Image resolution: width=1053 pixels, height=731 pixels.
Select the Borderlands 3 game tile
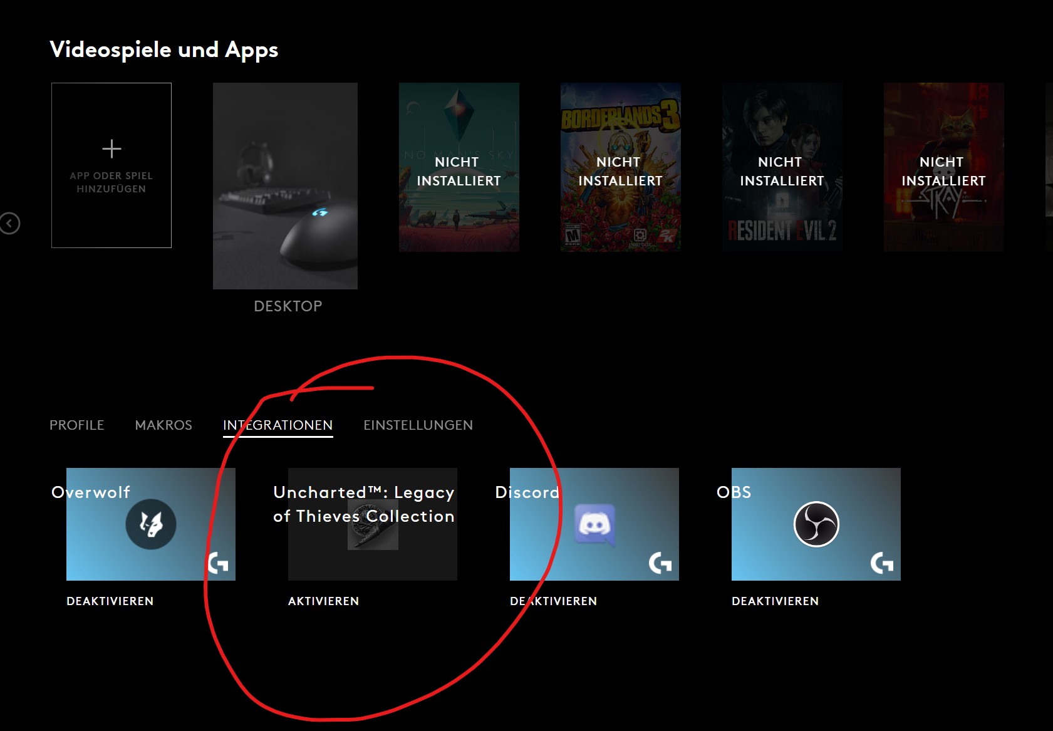pyautogui.click(x=620, y=167)
